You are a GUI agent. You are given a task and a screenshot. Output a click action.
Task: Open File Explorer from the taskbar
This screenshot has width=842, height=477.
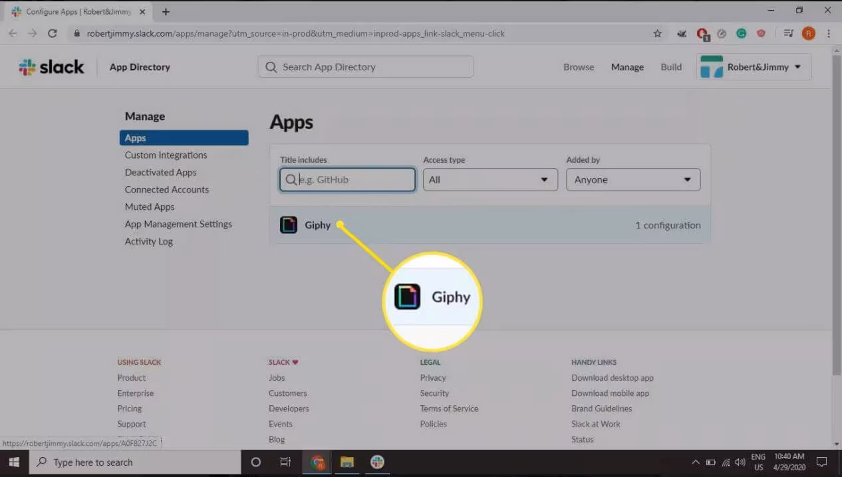pyautogui.click(x=347, y=462)
